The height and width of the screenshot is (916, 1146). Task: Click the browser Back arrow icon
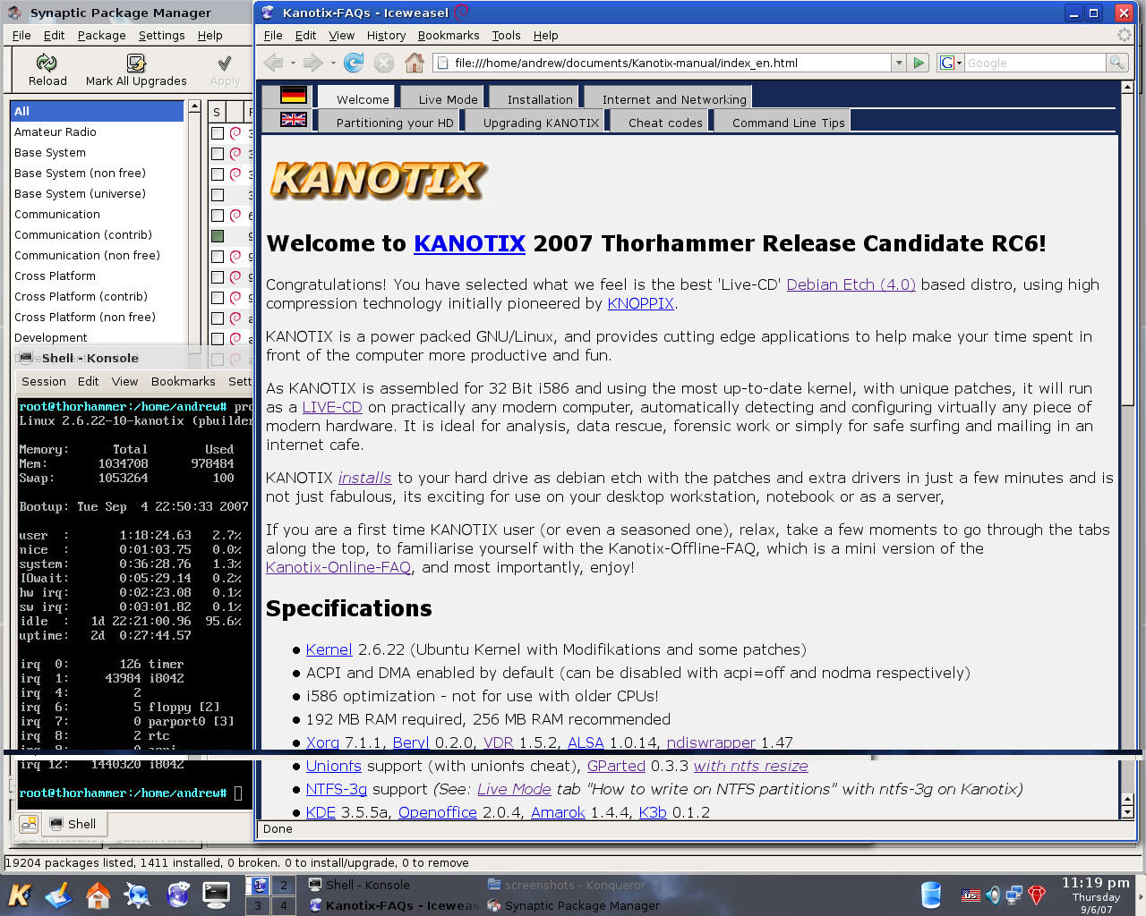[x=273, y=63]
